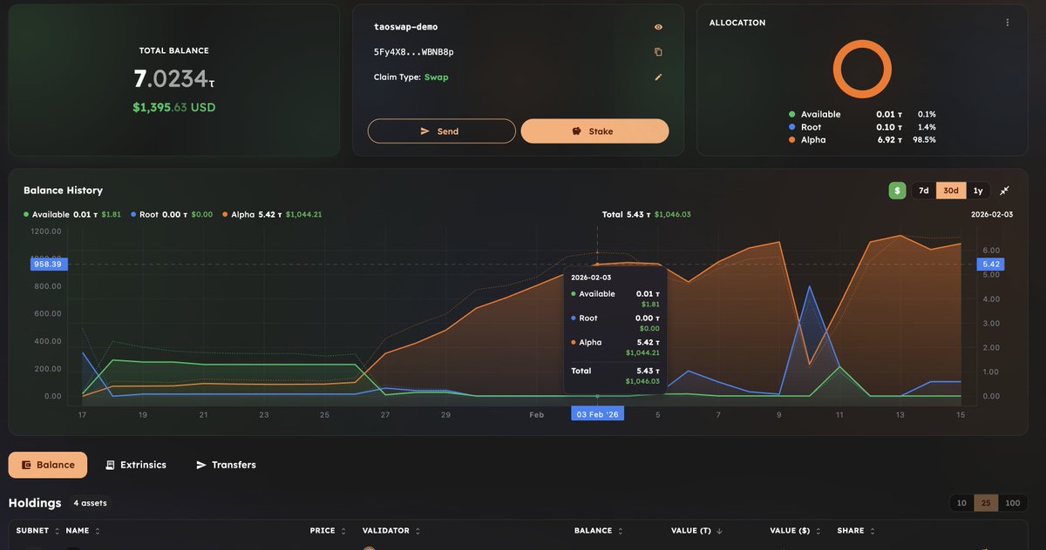The width and height of the screenshot is (1046, 550).
Task: Open the Balance tab
Action: (48, 465)
